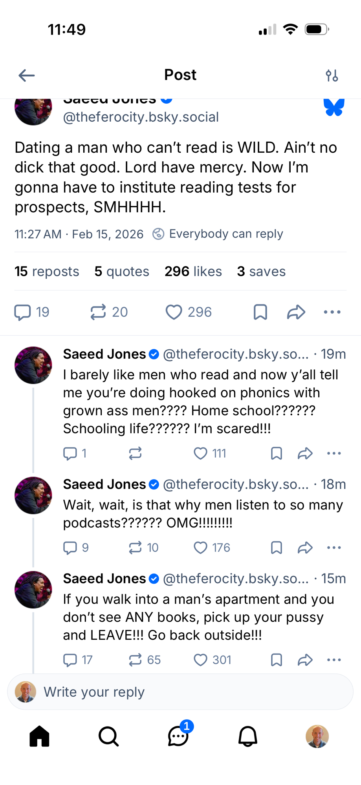Screen dimensions: 361x785
Task: View the 5 quotes list
Action: click(122, 272)
